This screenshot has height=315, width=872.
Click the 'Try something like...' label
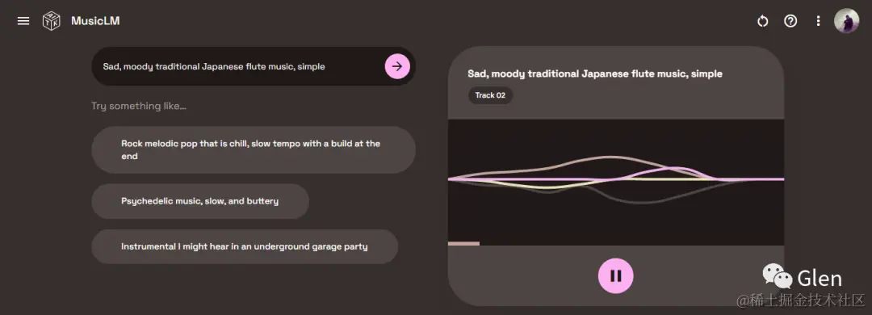(139, 106)
